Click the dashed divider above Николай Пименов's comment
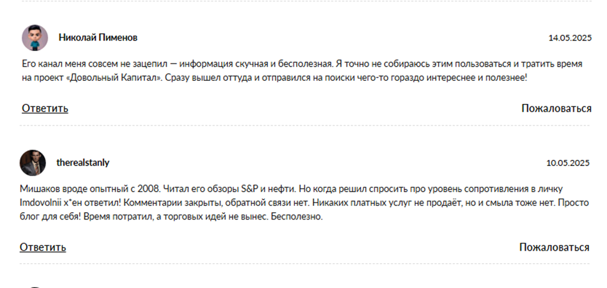The width and height of the screenshot is (607, 288). 307,1
